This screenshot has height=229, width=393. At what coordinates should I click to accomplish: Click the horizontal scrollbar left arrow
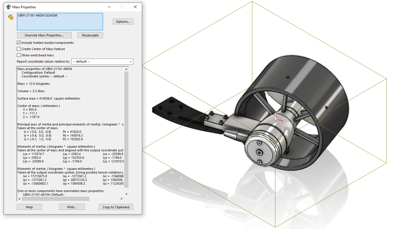19,199
